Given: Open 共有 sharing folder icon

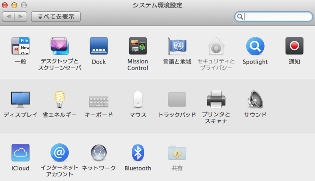Looking at the screenshot, I should pos(177,153).
